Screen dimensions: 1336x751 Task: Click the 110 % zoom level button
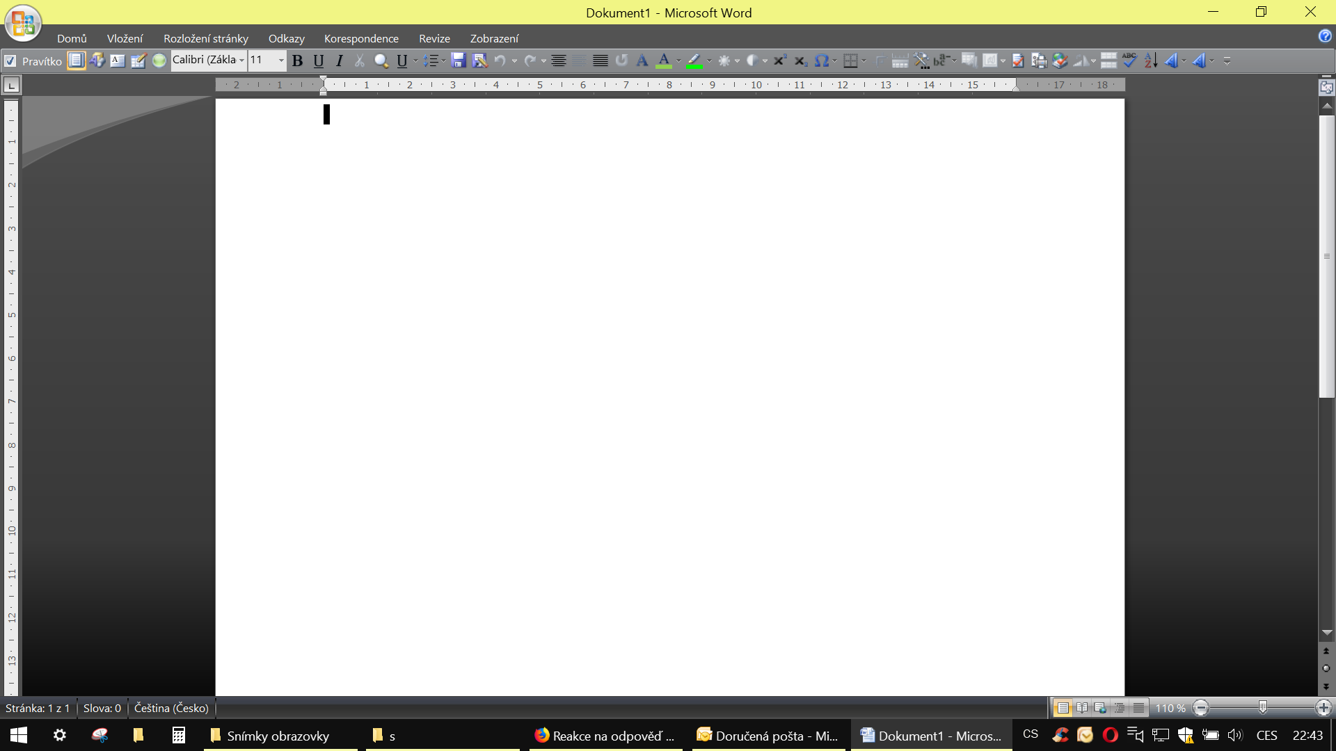click(x=1170, y=708)
